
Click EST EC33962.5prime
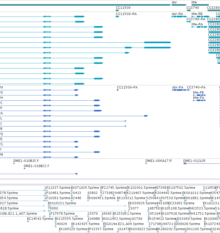[181, 203]
